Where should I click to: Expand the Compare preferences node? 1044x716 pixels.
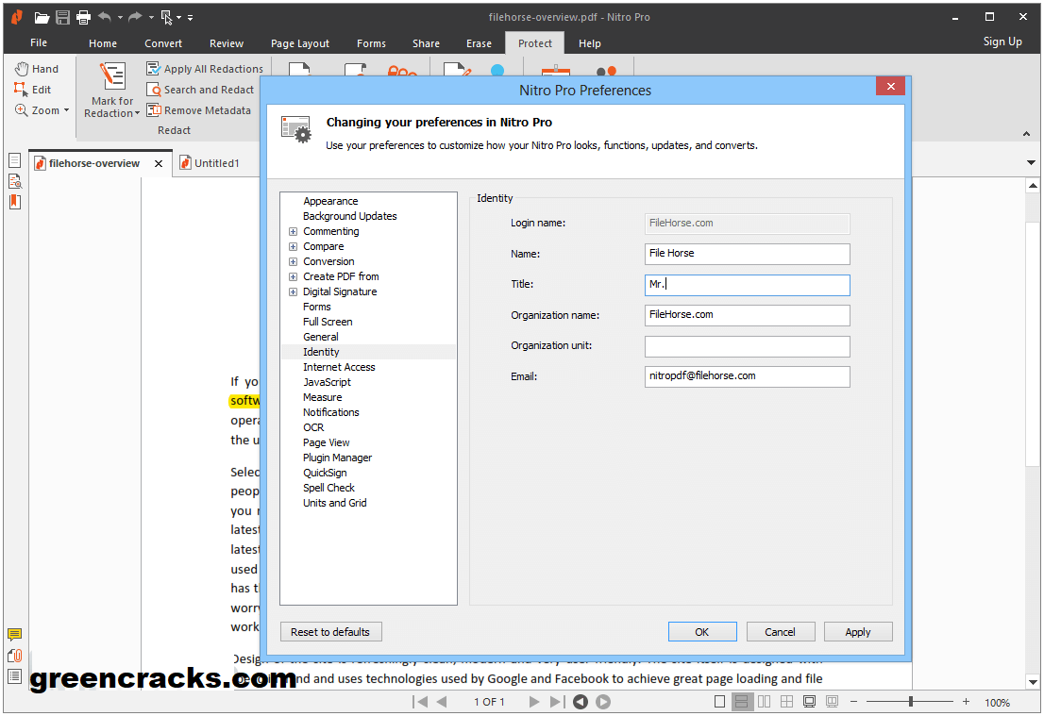(x=293, y=247)
